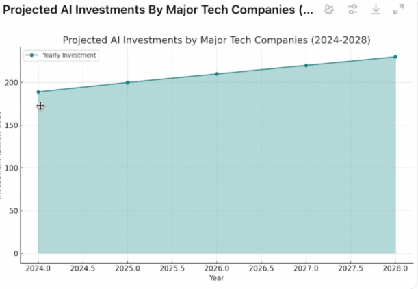Select the 'Year' x-axis label
Viewport: 418px width, 289px height.
pos(216,278)
